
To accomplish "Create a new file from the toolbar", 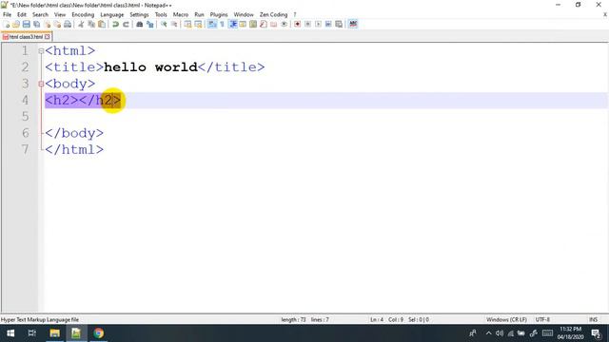I will point(6,24).
